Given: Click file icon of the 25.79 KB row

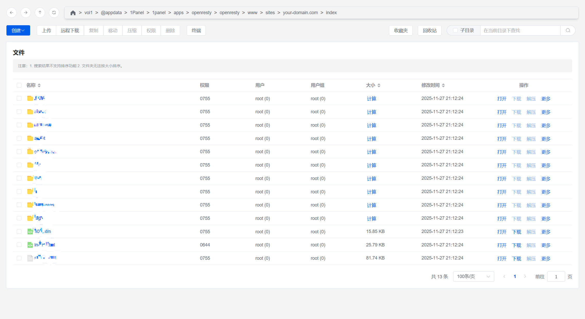Looking at the screenshot, I should 30,245.
